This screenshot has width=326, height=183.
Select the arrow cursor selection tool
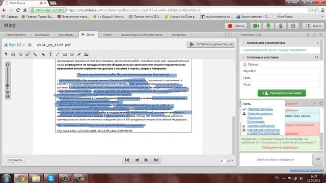[43, 54]
